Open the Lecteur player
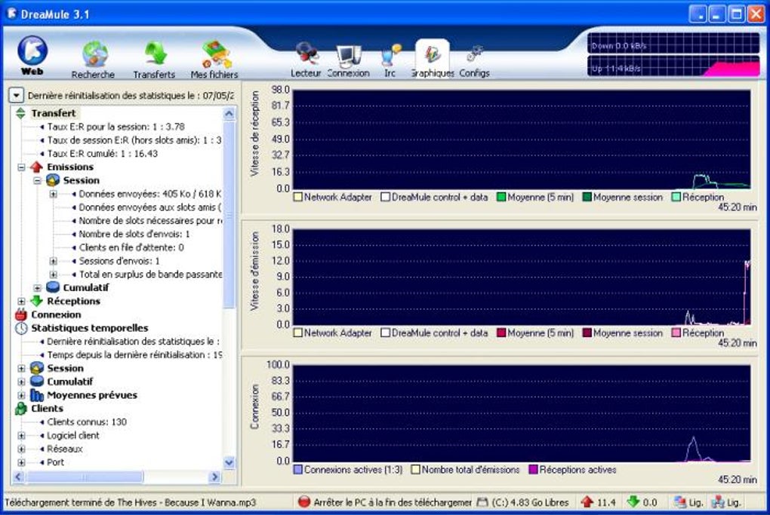770x515 pixels. point(306,60)
